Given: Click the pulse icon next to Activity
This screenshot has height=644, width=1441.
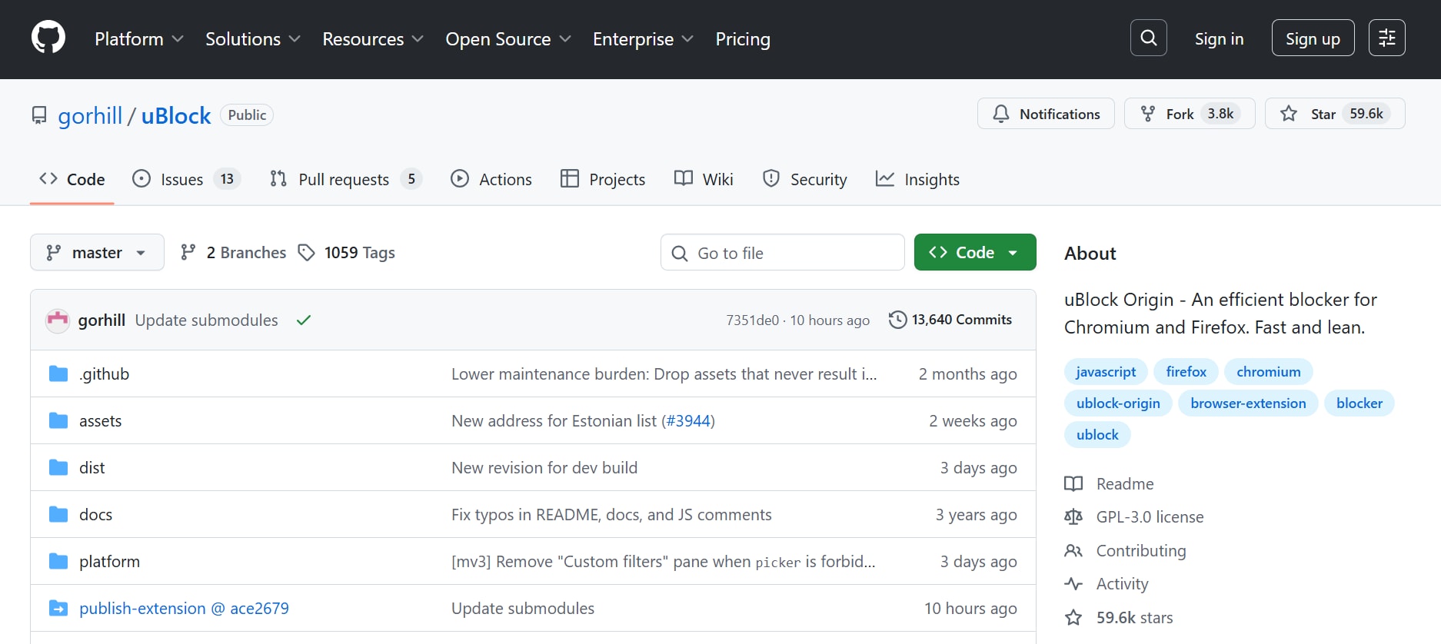Looking at the screenshot, I should click(1073, 583).
